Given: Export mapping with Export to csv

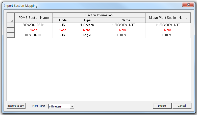Looking at the screenshot, I should [16, 106].
